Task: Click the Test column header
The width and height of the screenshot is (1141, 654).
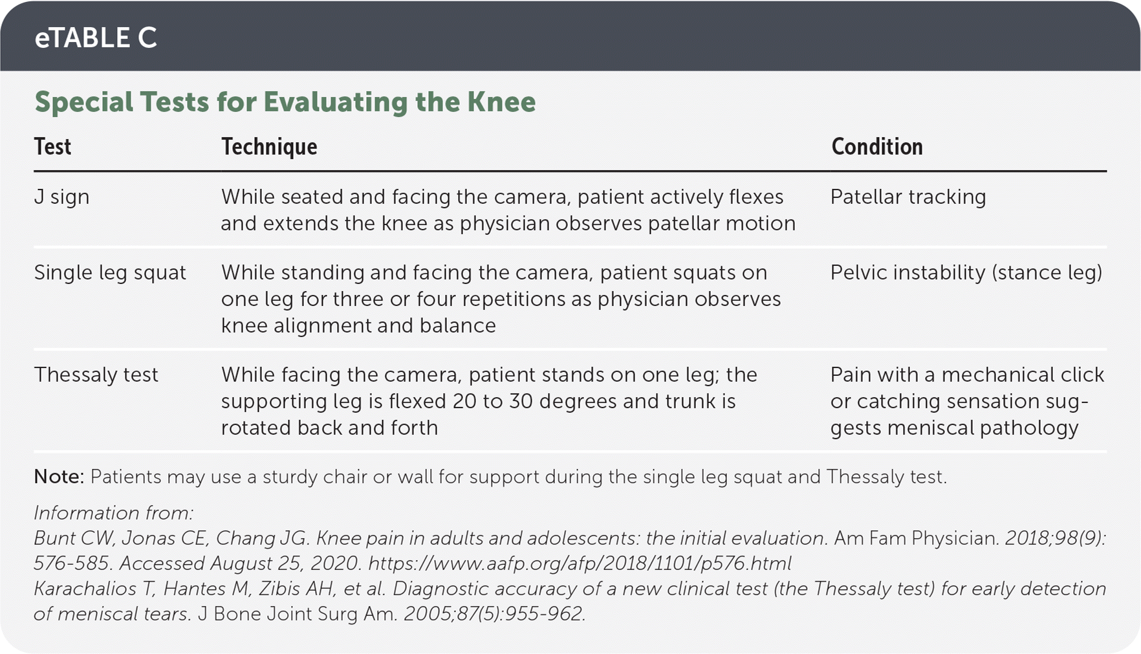Action: click(52, 147)
